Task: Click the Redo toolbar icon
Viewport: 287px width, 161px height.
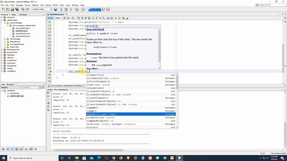Action: click(x=27, y=9)
